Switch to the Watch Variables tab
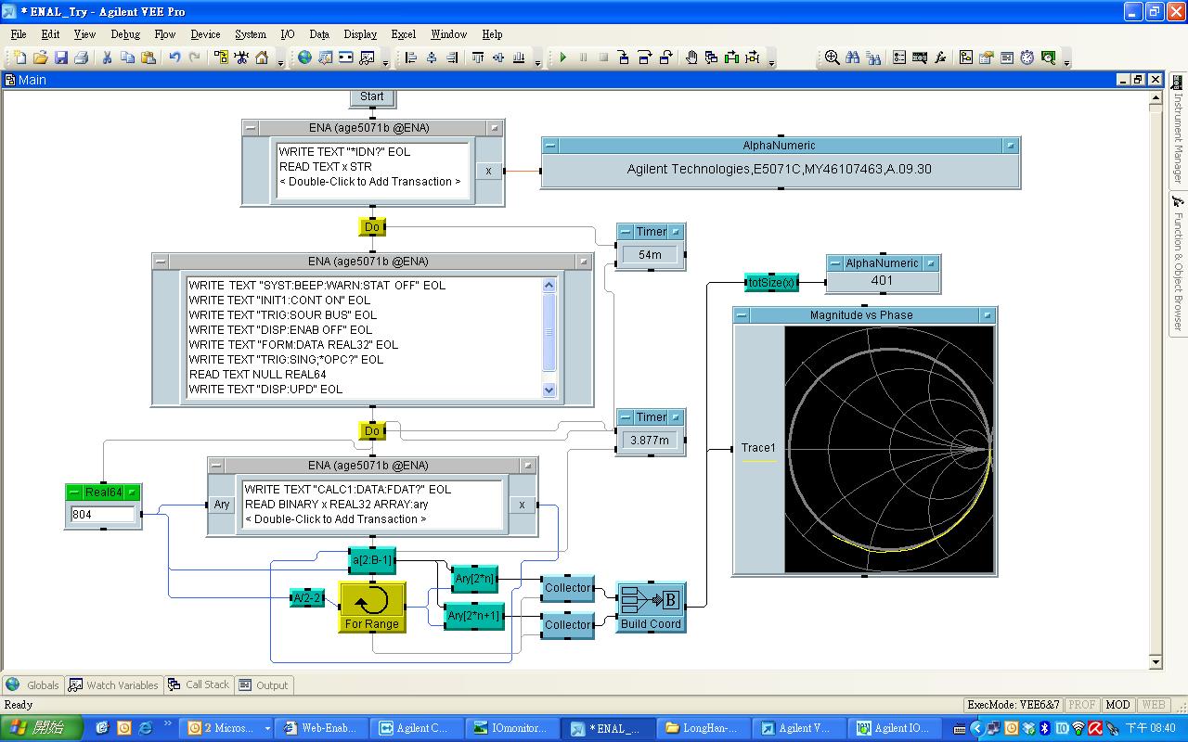The height and width of the screenshot is (742, 1188). coord(113,685)
